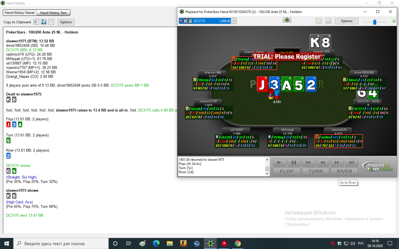Click note icon on MrNepali HUD
This screenshot has width=399, height=249.
click(x=269, y=137)
